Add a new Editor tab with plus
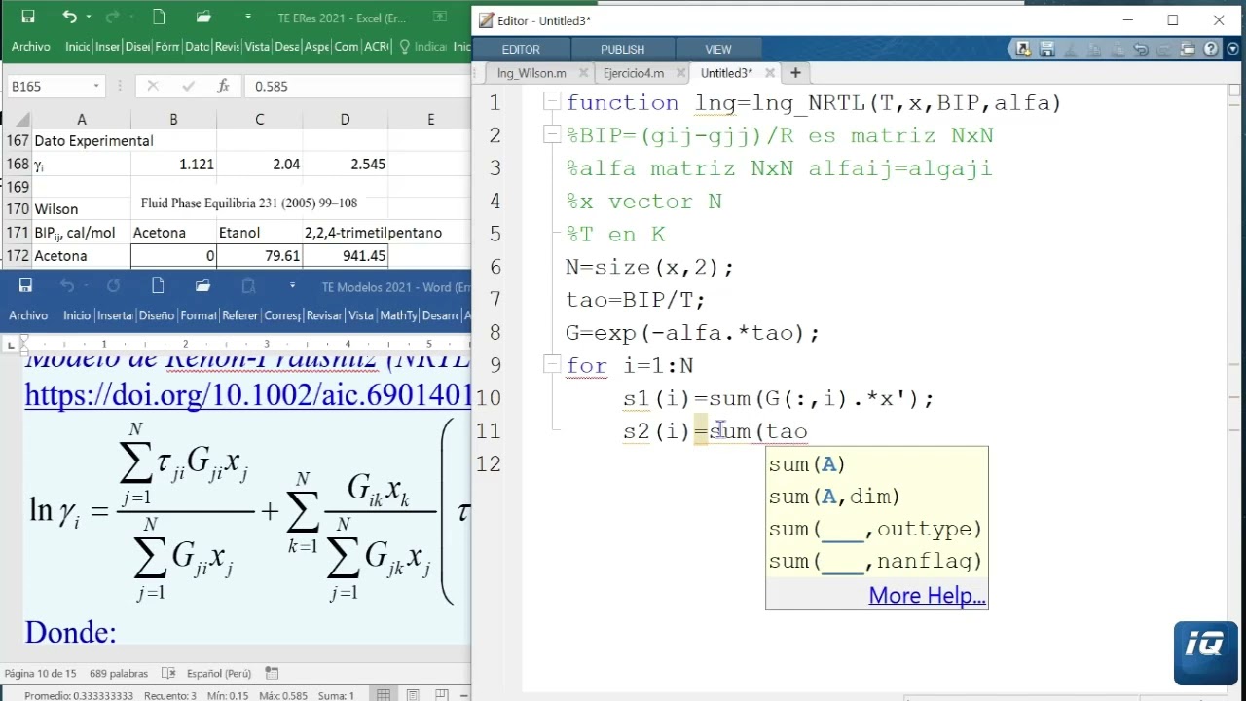 (x=795, y=72)
